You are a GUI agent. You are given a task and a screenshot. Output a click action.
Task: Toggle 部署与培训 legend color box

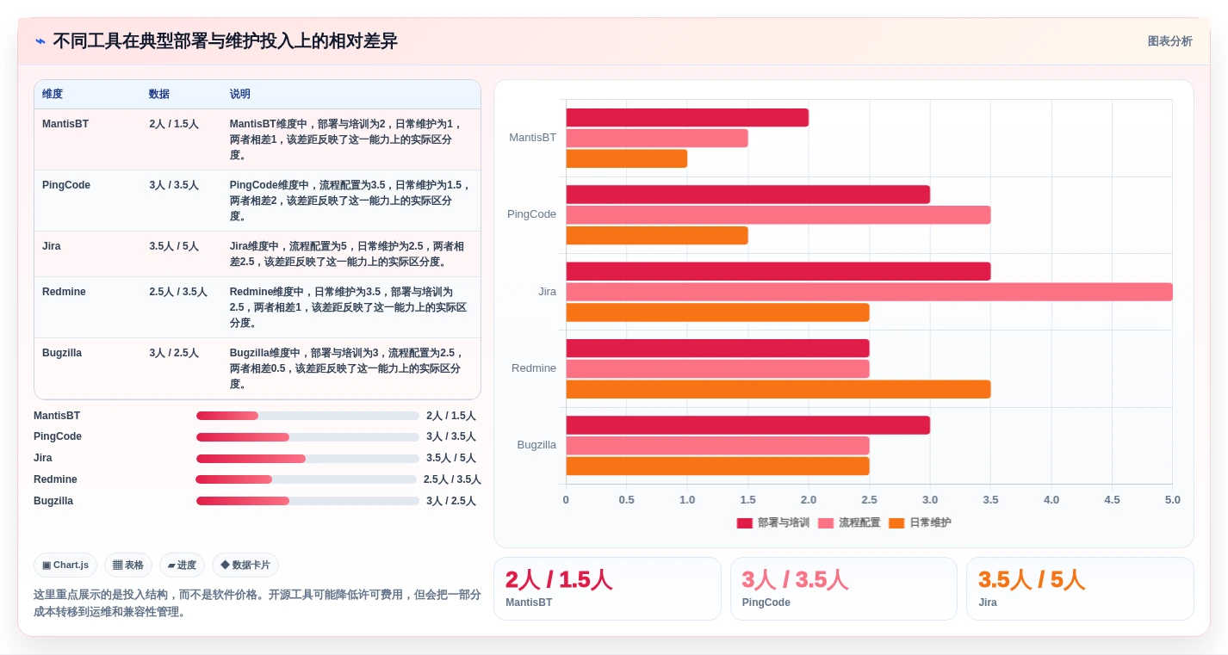pyautogui.click(x=745, y=522)
